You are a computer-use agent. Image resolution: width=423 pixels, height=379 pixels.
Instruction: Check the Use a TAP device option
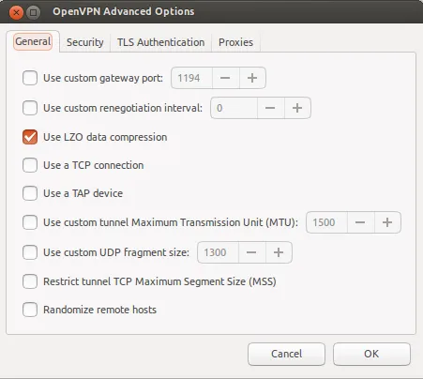(30, 193)
